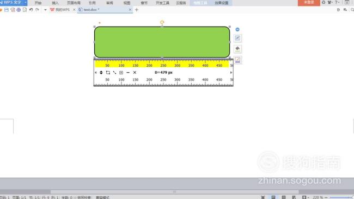Open the WPS 文字 application menu dropdown

25,3
